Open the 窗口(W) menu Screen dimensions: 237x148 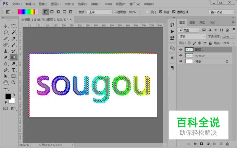point(135,4)
